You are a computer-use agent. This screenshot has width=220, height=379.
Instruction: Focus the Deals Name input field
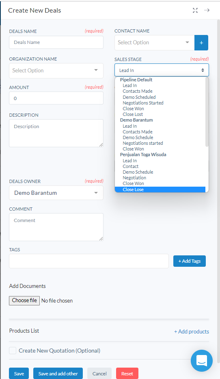pos(56,42)
